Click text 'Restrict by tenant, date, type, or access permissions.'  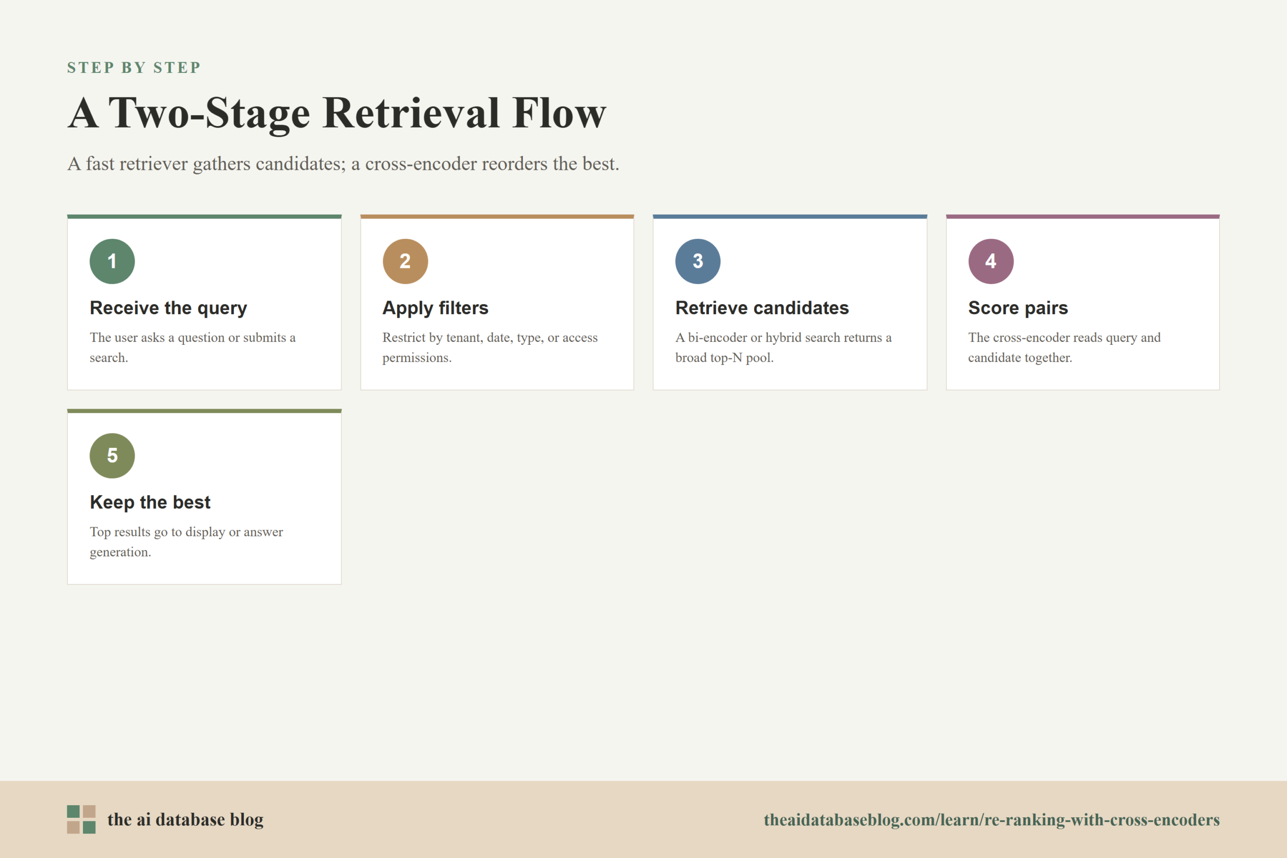click(x=490, y=347)
